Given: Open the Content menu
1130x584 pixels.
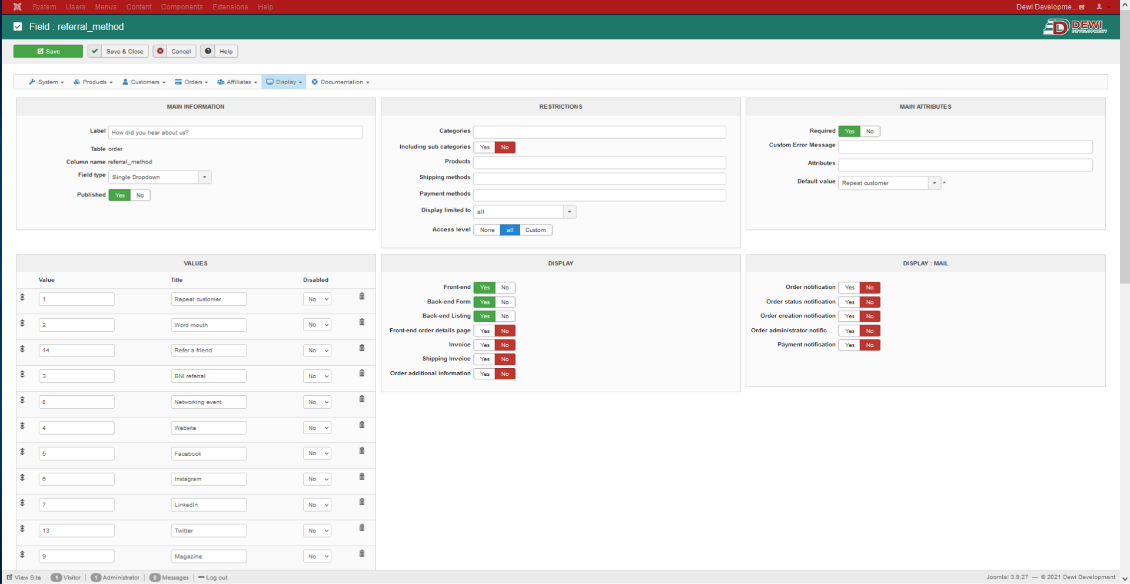Looking at the screenshot, I should coord(139,7).
